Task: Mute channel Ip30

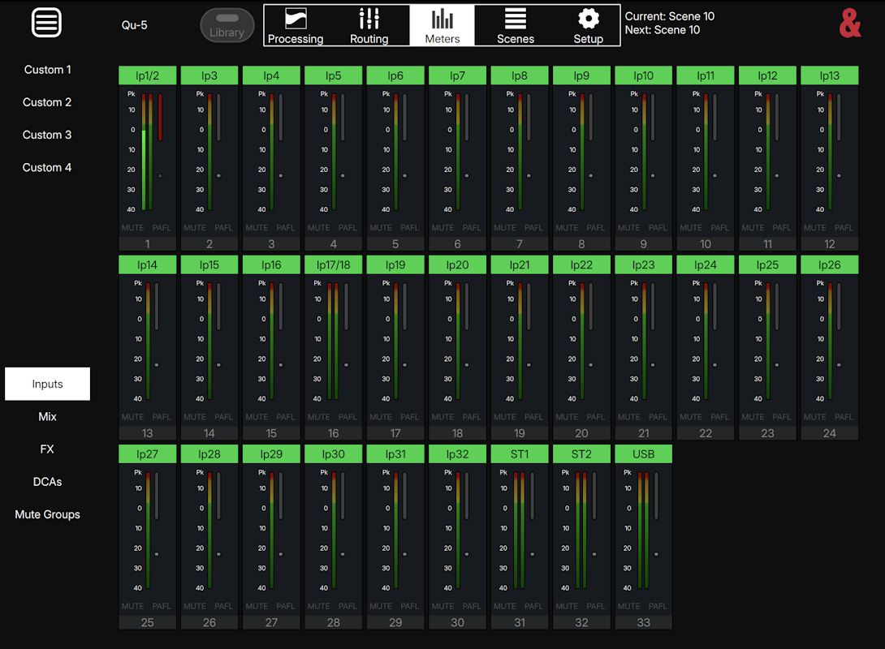Action: [x=319, y=606]
